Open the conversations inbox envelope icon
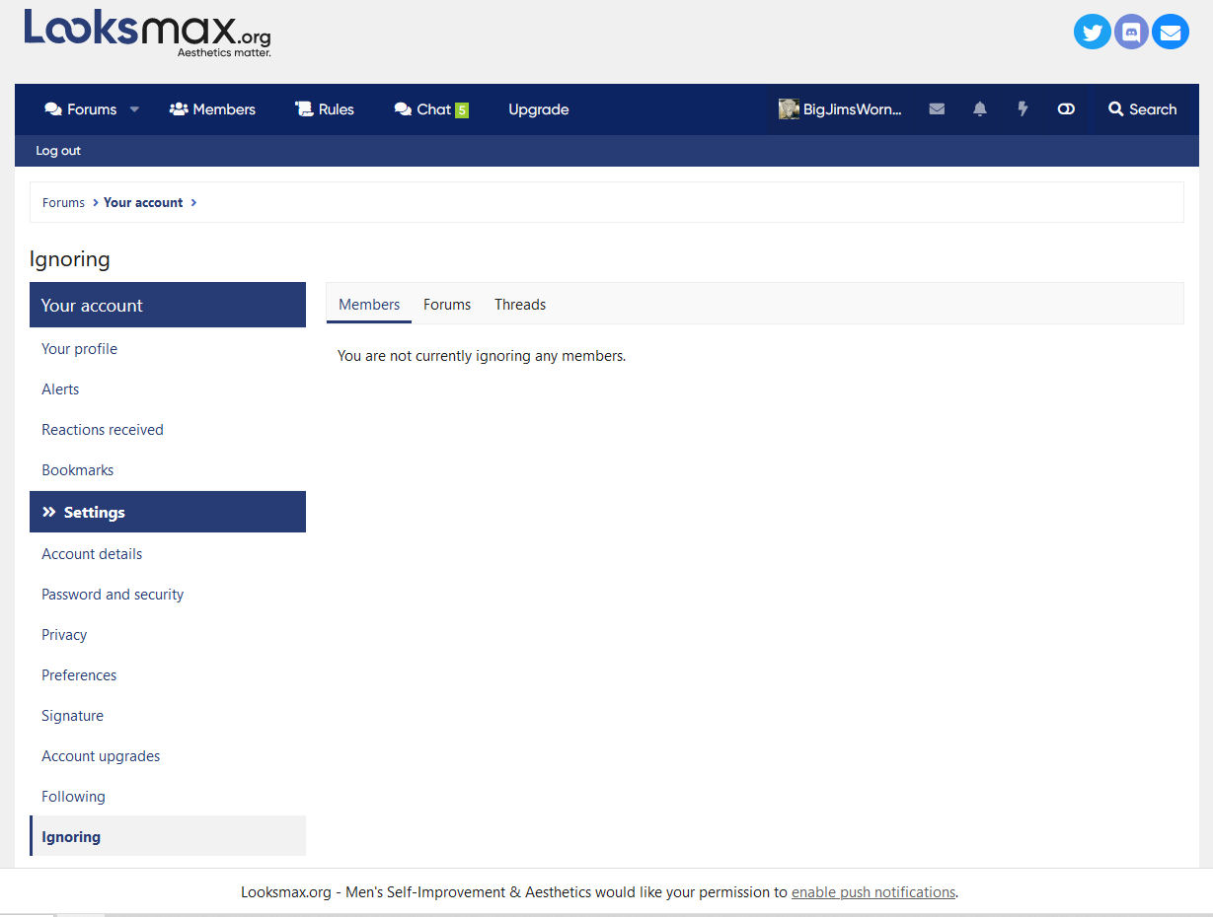Image resolution: width=1213 pixels, height=917 pixels. point(937,109)
